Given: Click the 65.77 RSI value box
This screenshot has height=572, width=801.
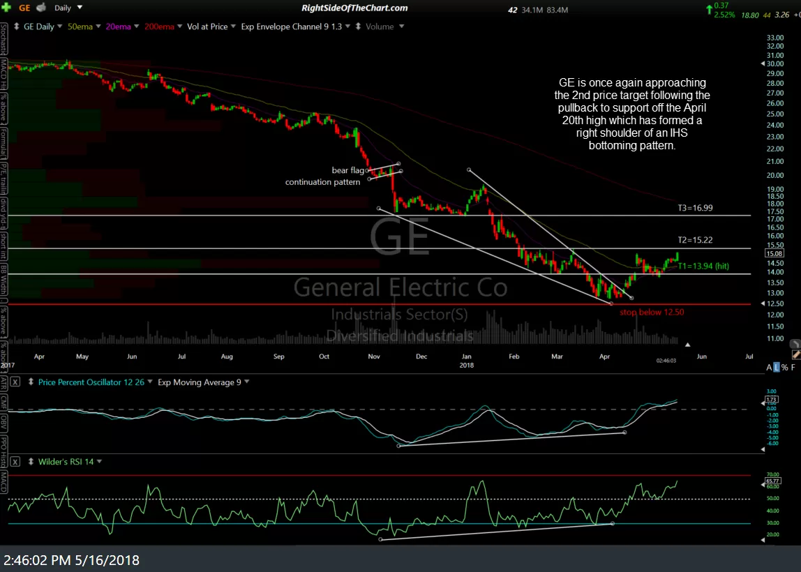Looking at the screenshot, I should click(772, 481).
